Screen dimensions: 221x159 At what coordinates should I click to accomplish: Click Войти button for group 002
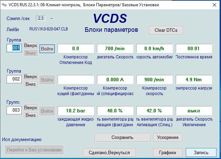[47, 80]
